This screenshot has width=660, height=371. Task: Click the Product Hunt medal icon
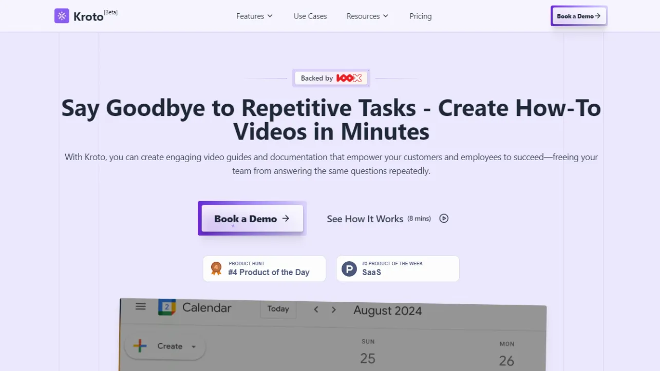tap(216, 268)
